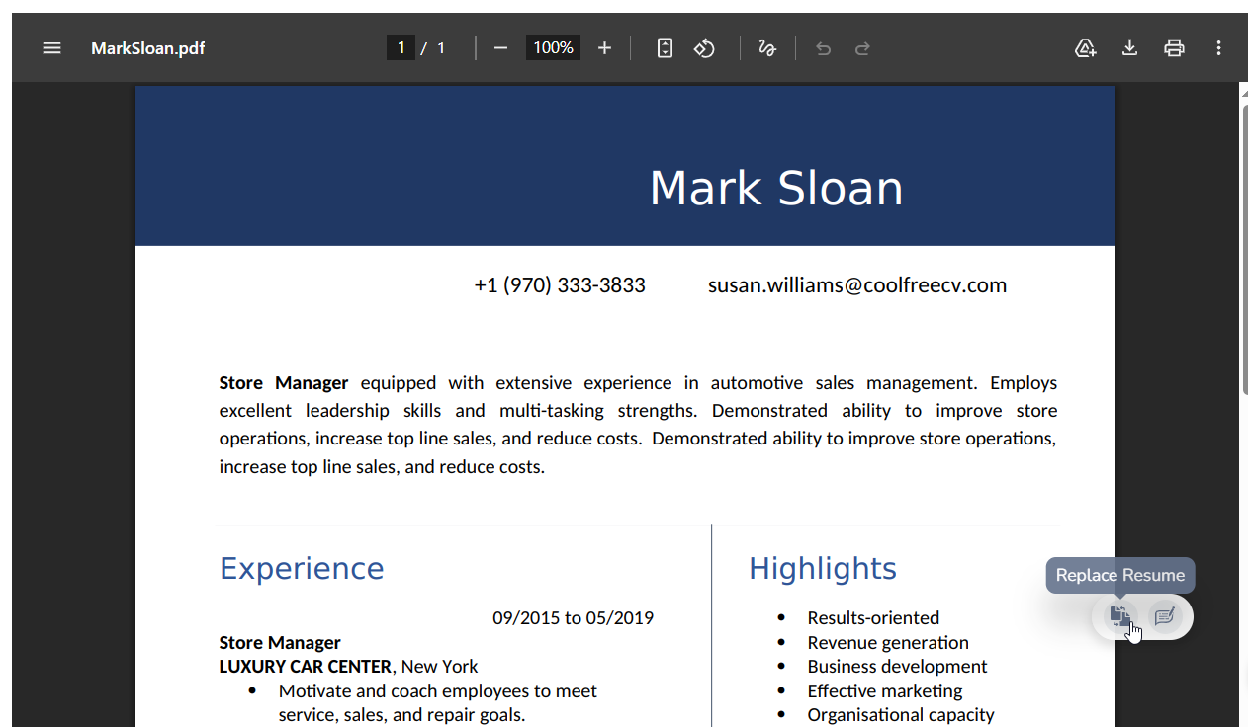The height and width of the screenshot is (727, 1248).
Task: Zoom in with the plus button
Action: click(605, 48)
